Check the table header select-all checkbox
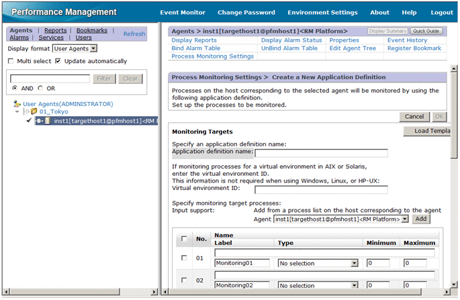 pyautogui.click(x=184, y=239)
